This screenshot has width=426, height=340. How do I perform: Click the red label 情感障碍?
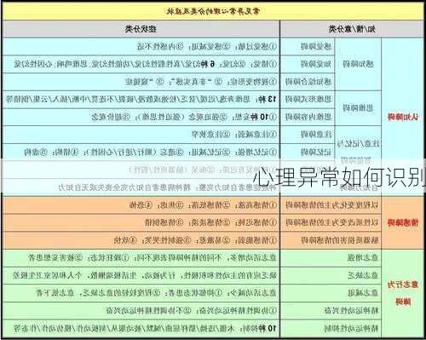[403, 222]
